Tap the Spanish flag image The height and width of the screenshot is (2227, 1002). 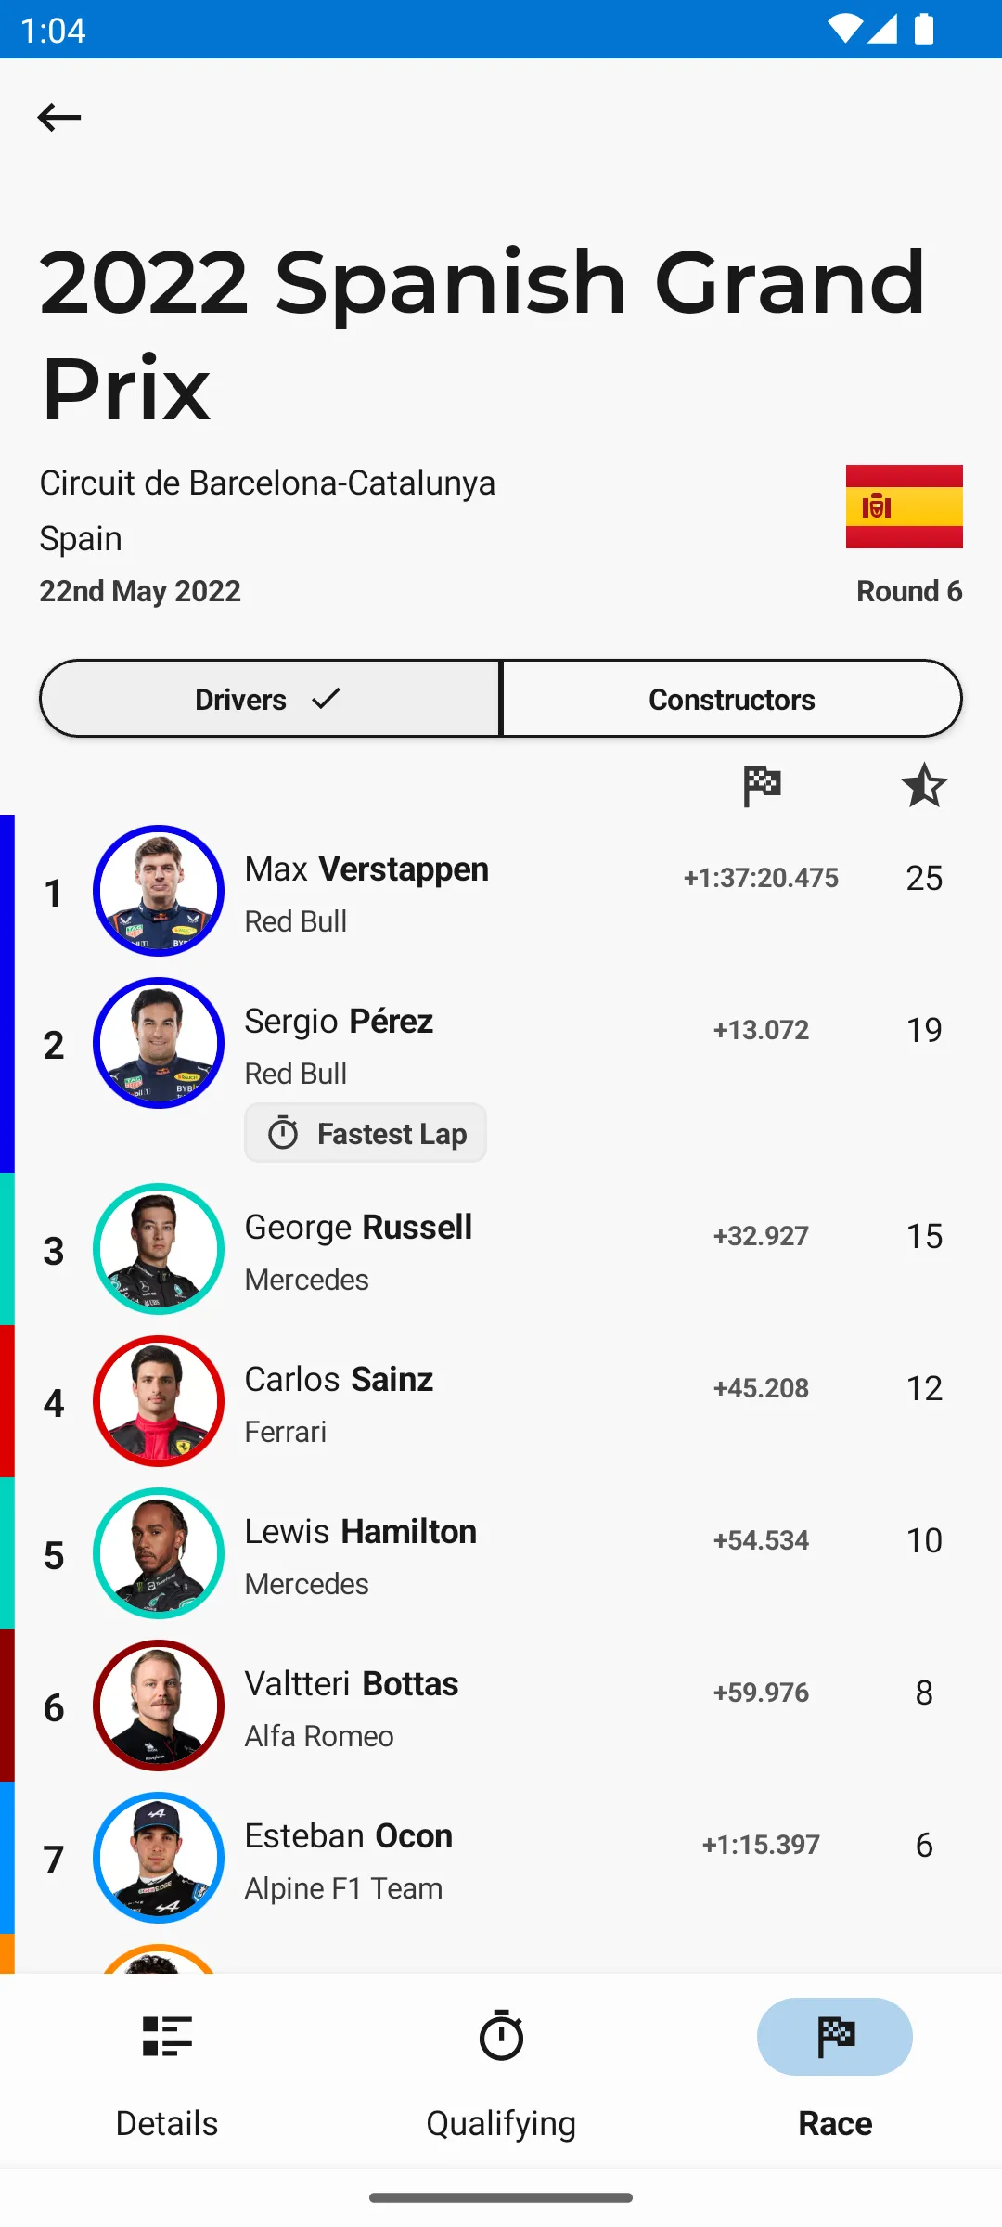click(x=904, y=507)
